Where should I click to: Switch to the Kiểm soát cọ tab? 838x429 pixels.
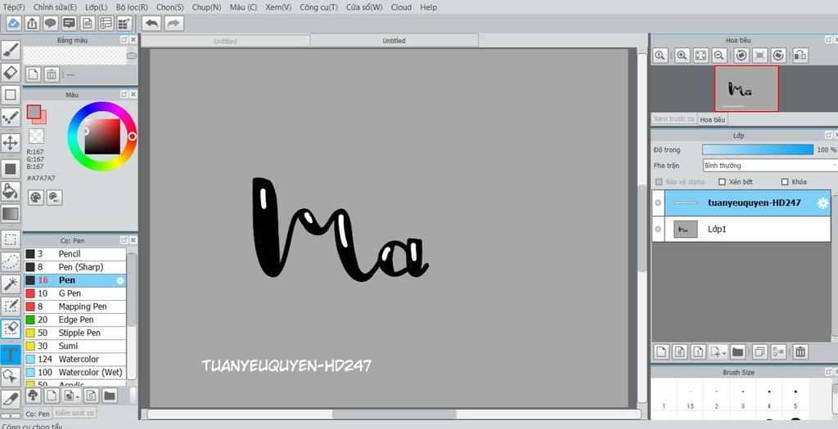coord(74,413)
